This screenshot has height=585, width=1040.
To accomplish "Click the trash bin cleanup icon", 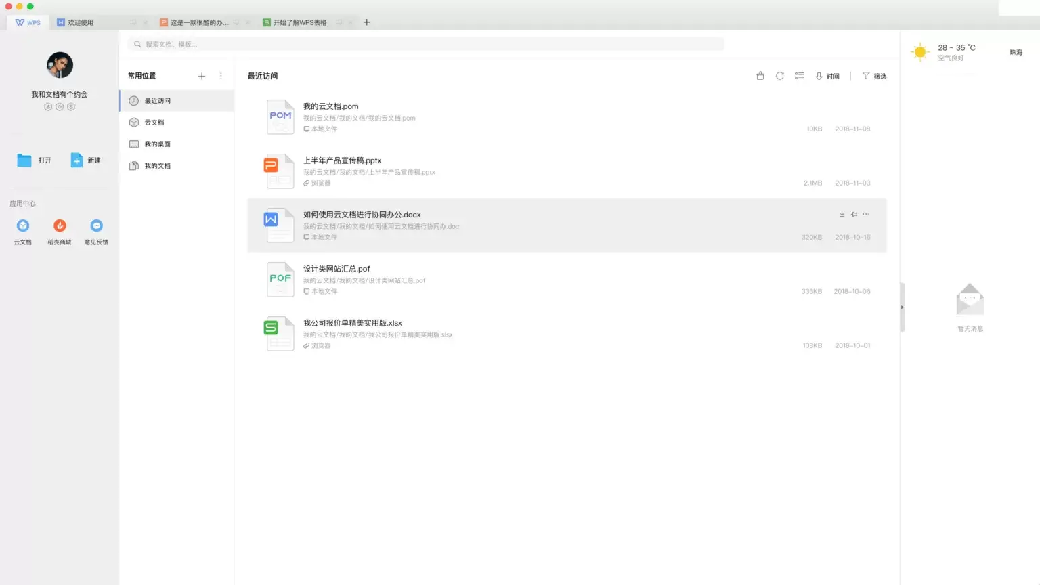I will tap(760, 76).
